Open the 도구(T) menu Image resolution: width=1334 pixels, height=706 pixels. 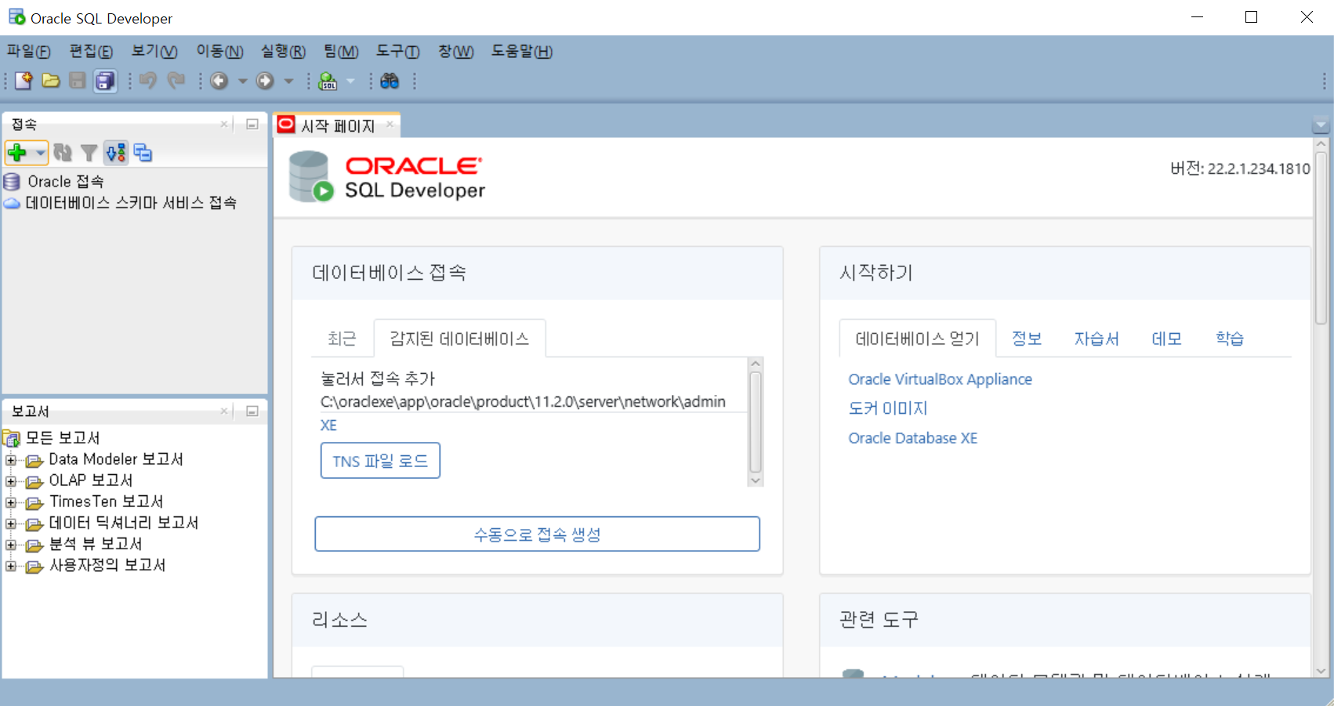point(398,52)
